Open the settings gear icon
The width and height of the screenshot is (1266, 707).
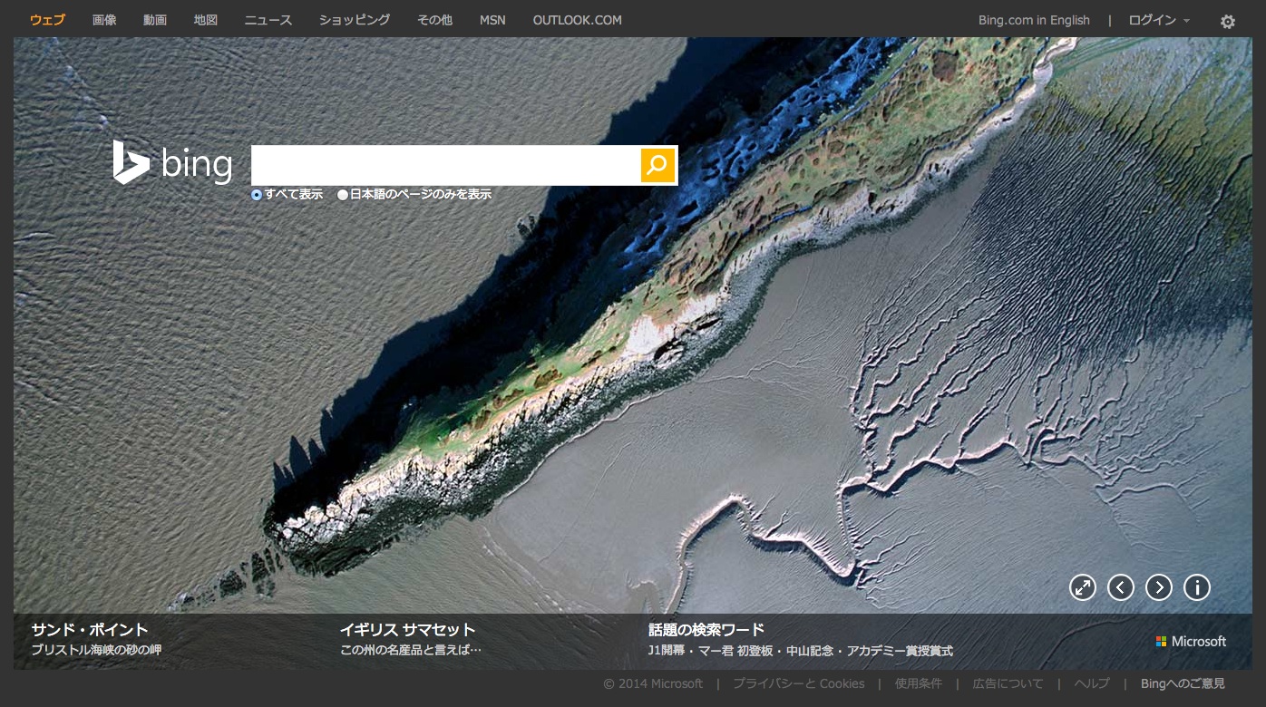[1227, 21]
